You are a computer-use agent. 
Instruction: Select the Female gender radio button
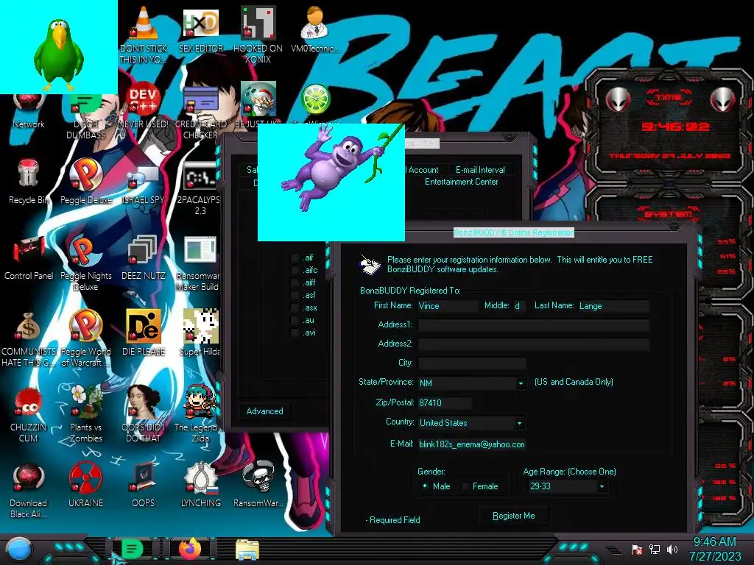(465, 486)
